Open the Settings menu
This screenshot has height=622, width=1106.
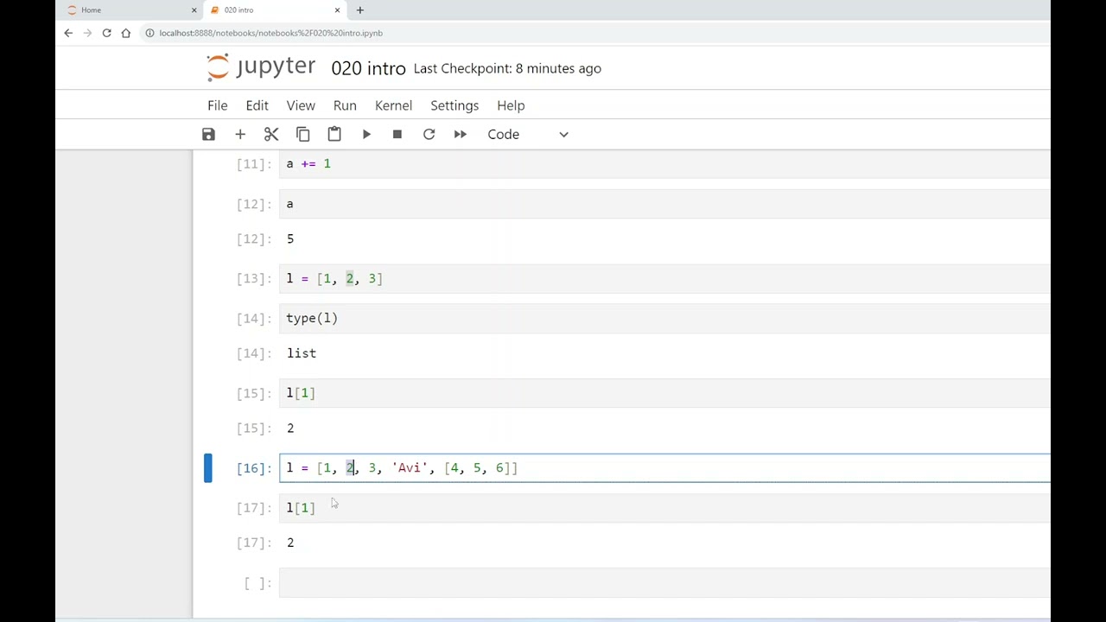point(454,105)
